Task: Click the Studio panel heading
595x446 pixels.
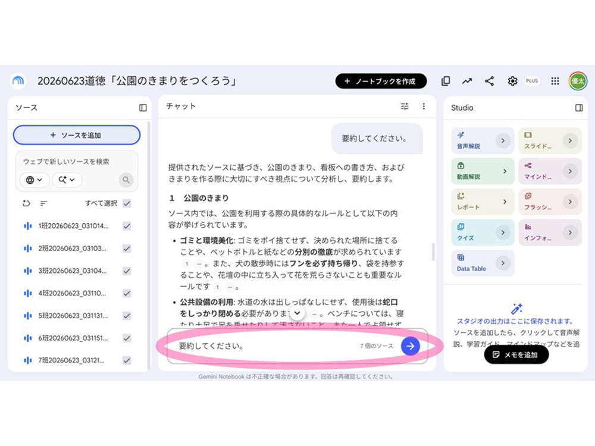Action: click(x=462, y=108)
